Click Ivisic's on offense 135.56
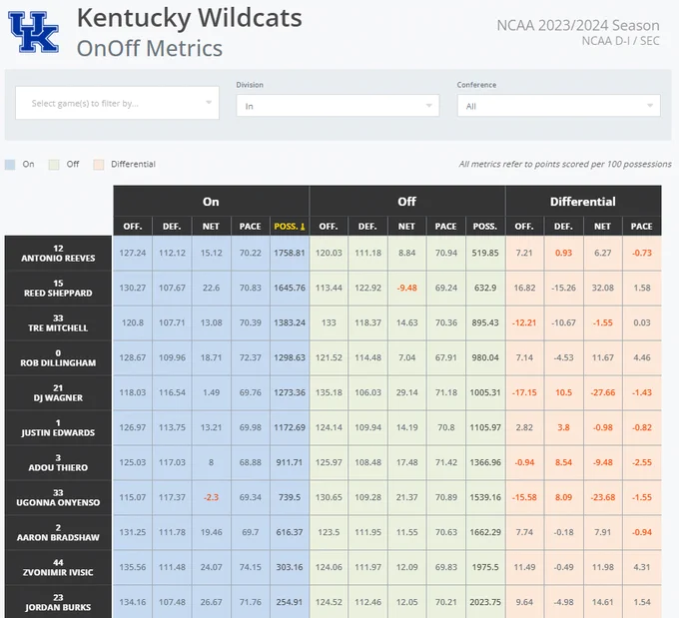The width and height of the screenshot is (679, 618). tap(133, 567)
